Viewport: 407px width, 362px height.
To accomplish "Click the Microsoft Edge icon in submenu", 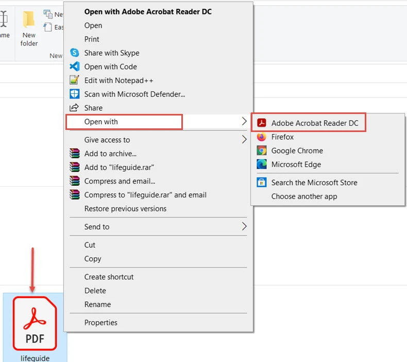I will 262,164.
